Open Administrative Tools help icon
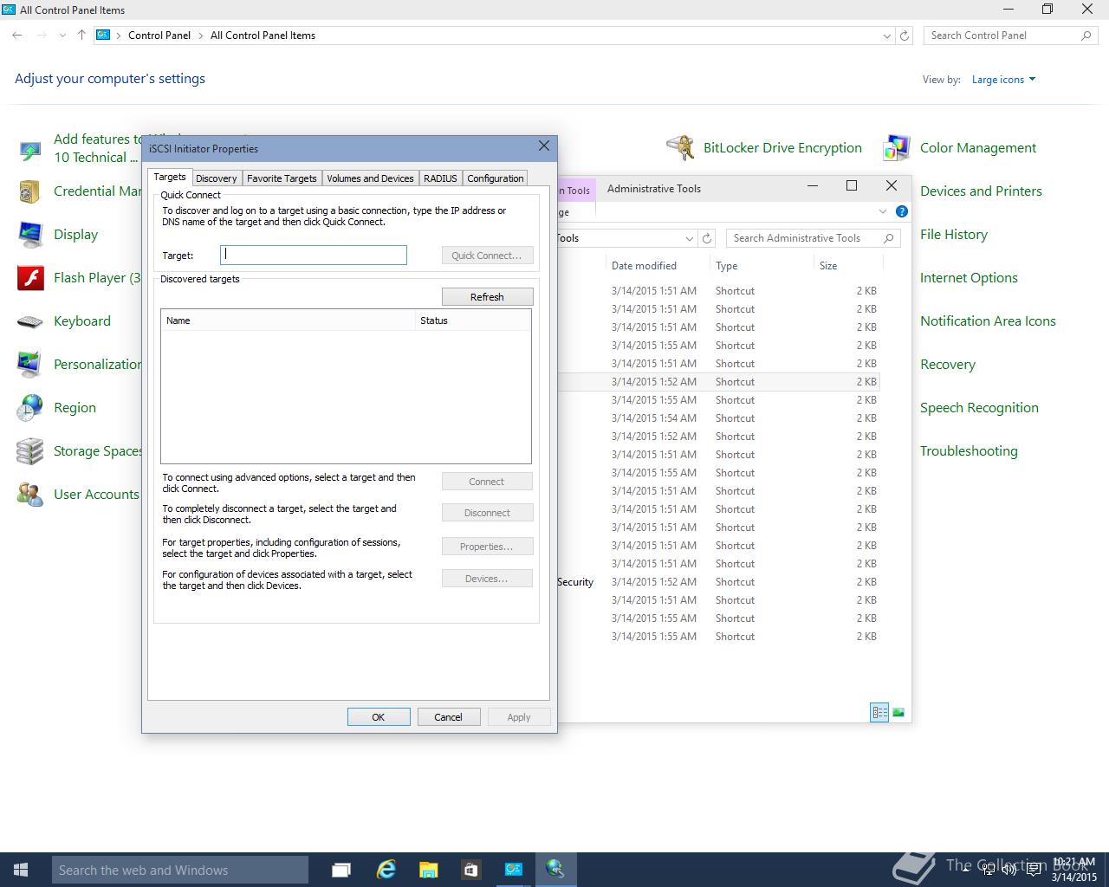Image resolution: width=1109 pixels, height=887 pixels. click(901, 211)
